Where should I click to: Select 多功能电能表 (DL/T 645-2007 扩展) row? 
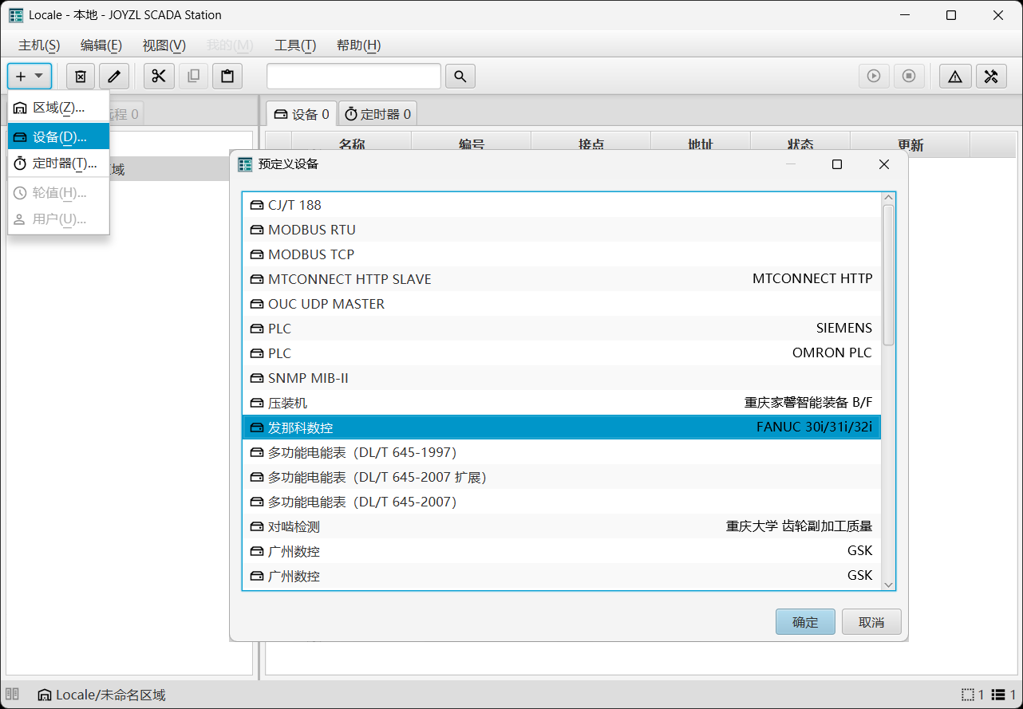click(561, 477)
